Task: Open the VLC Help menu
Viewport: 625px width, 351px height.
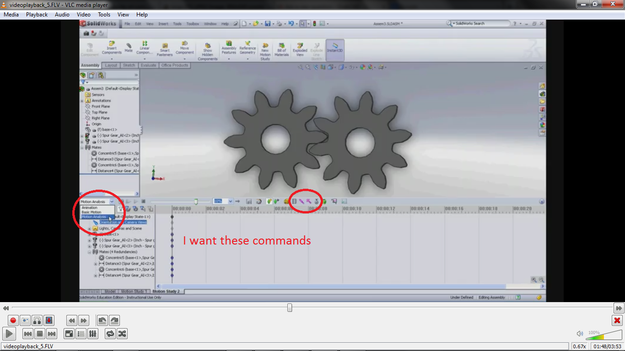Action: pos(142,15)
